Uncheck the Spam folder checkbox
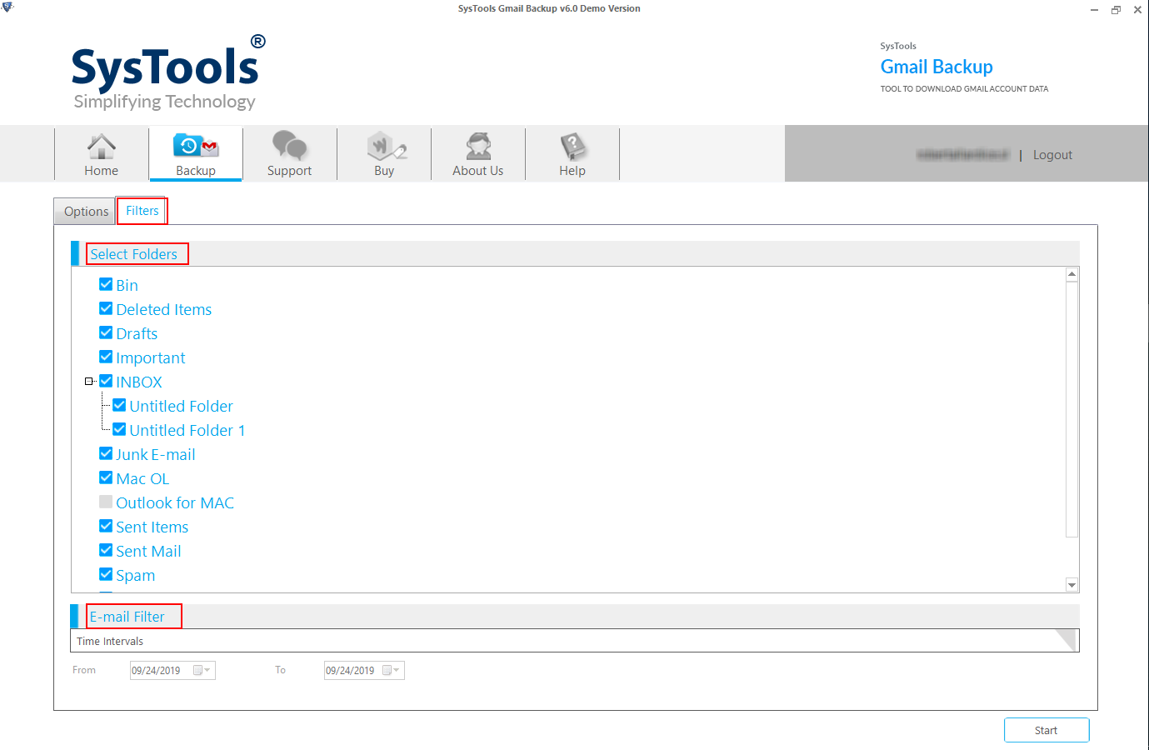The width and height of the screenshot is (1149, 750). [x=106, y=574]
